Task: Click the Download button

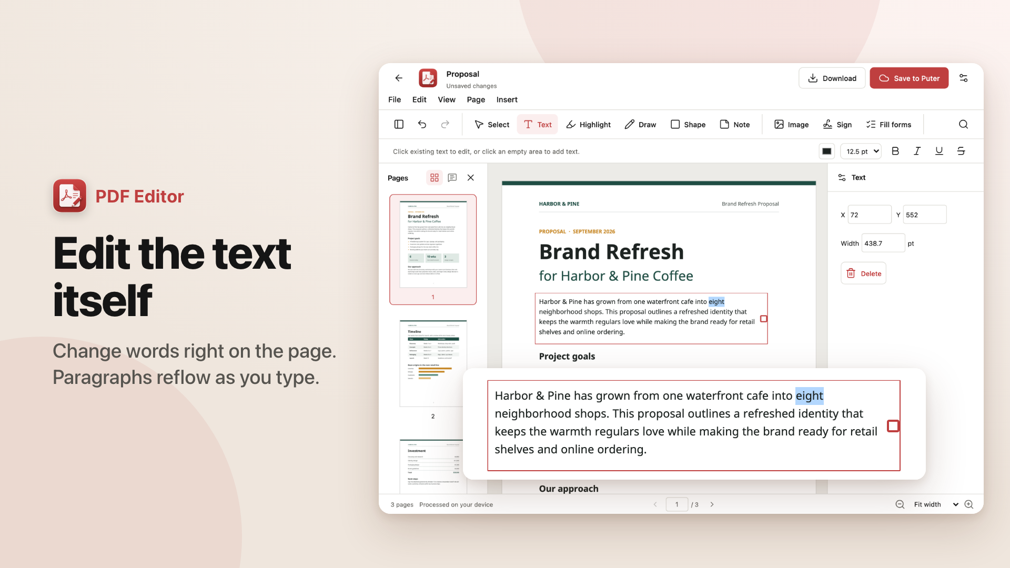Action: tap(832, 78)
